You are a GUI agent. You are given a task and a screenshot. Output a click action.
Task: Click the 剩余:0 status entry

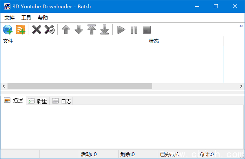click(x=127, y=154)
